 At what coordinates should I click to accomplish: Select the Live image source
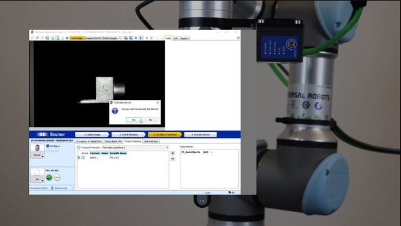click(77, 38)
